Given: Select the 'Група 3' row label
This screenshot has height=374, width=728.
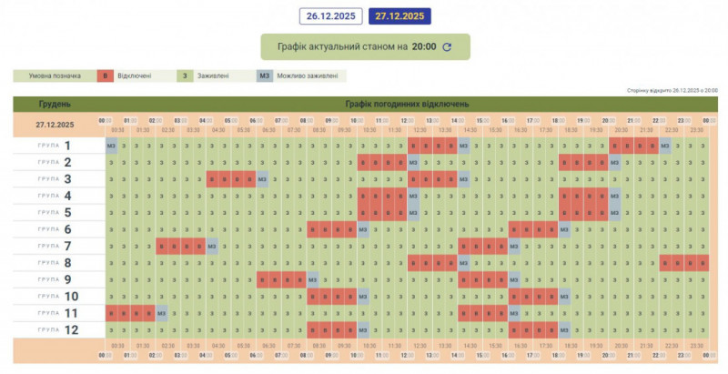Looking at the screenshot, I should coord(55,179).
